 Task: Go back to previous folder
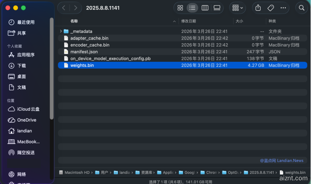tap(64, 8)
